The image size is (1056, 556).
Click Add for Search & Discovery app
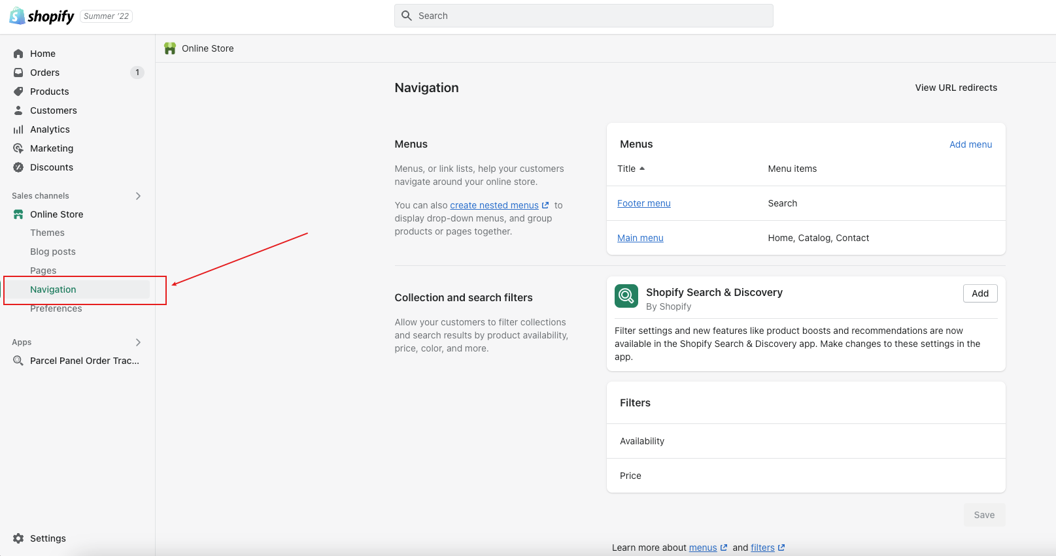click(980, 293)
